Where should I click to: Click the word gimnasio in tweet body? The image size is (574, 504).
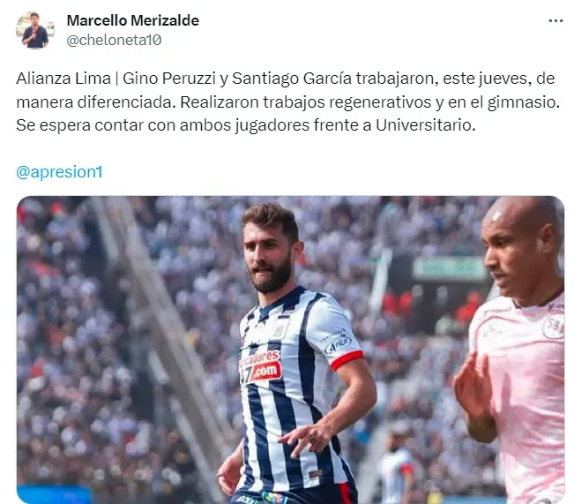[x=524, y=102]
